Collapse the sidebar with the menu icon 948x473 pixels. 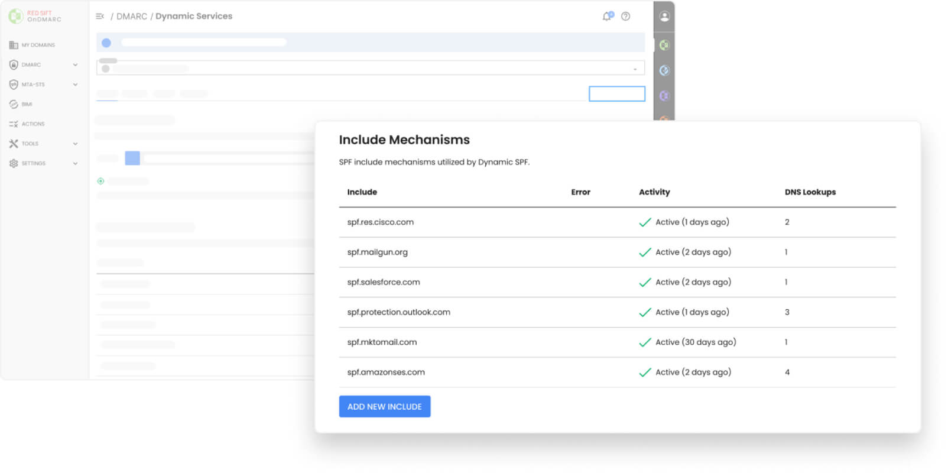(x=100, y=16)
